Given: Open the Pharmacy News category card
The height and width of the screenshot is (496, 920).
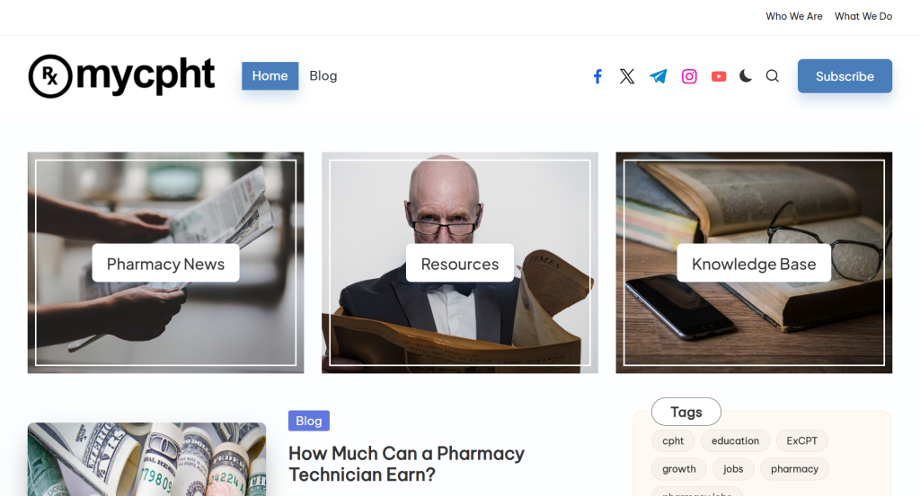Looking at the screenshot, I should click(x=166, y=263).
